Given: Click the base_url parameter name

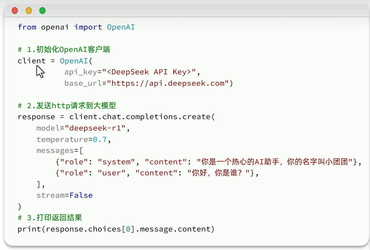Looking at the screenshot, I should [83, 83].
